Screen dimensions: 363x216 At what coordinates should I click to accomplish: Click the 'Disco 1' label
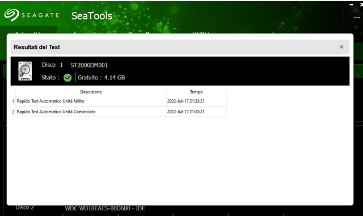[52, 65]
